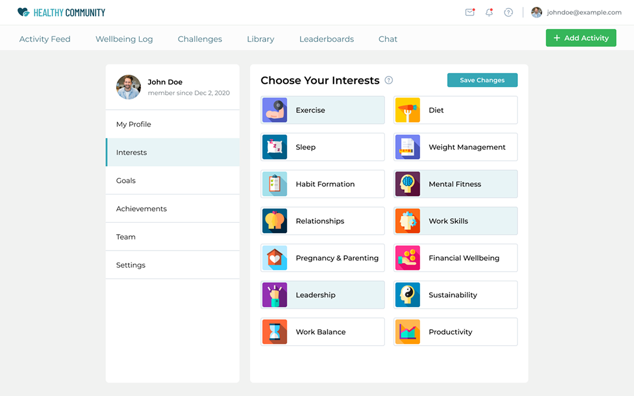Click the notifications bell icon
634x396 pixels.
pos(489,12)
